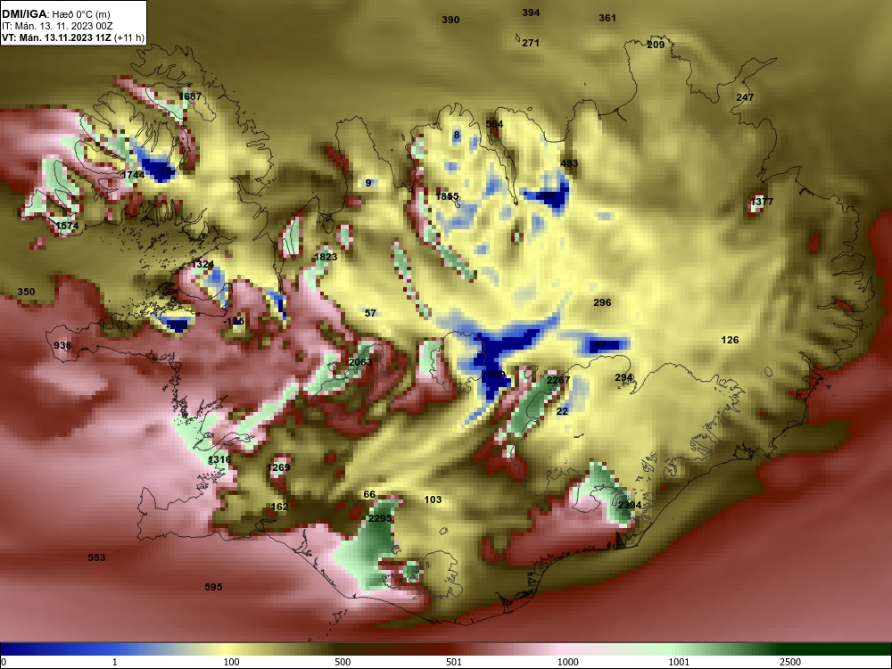The width and height of the screenshot is (892, 669).
Task: Click the map value 294
Action: 624,377
